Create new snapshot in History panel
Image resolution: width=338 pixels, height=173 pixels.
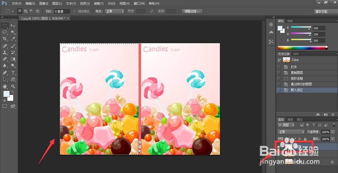pyautogui.click(x=326, y=115)
